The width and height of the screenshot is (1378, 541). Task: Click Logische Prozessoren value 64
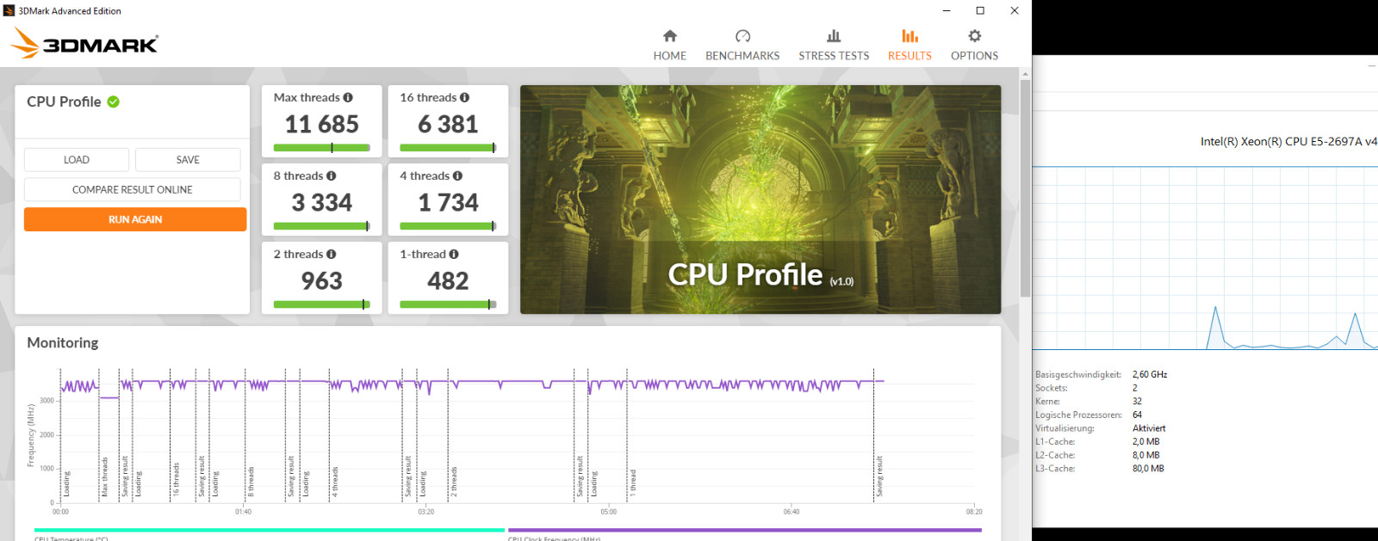1137,415
